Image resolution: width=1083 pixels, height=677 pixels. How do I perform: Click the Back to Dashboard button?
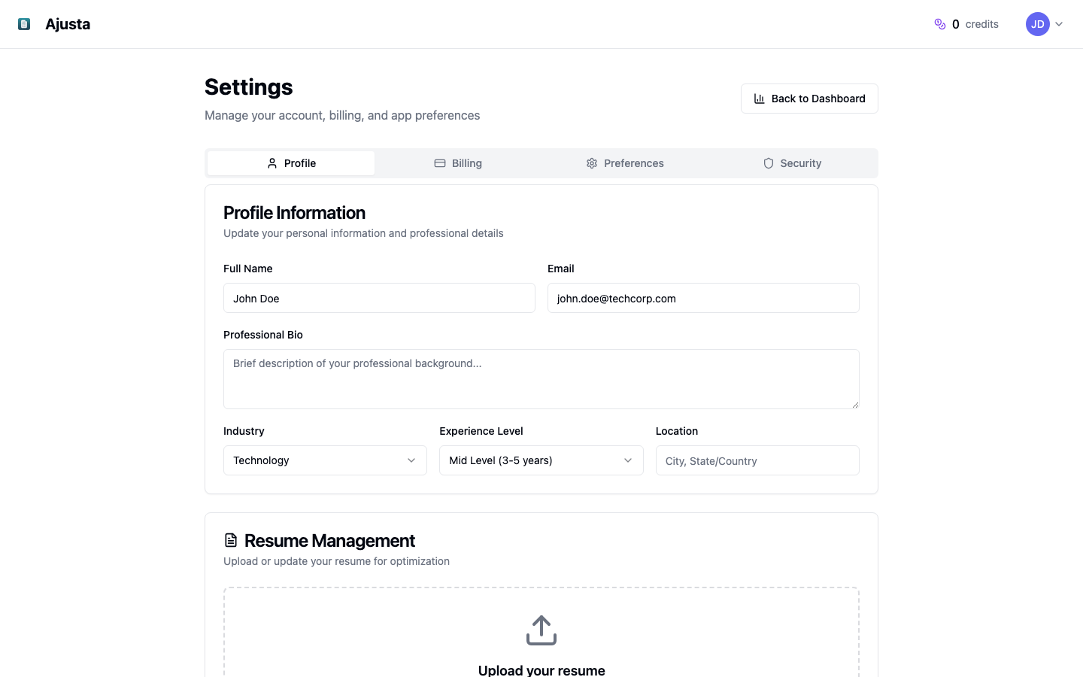809,99
